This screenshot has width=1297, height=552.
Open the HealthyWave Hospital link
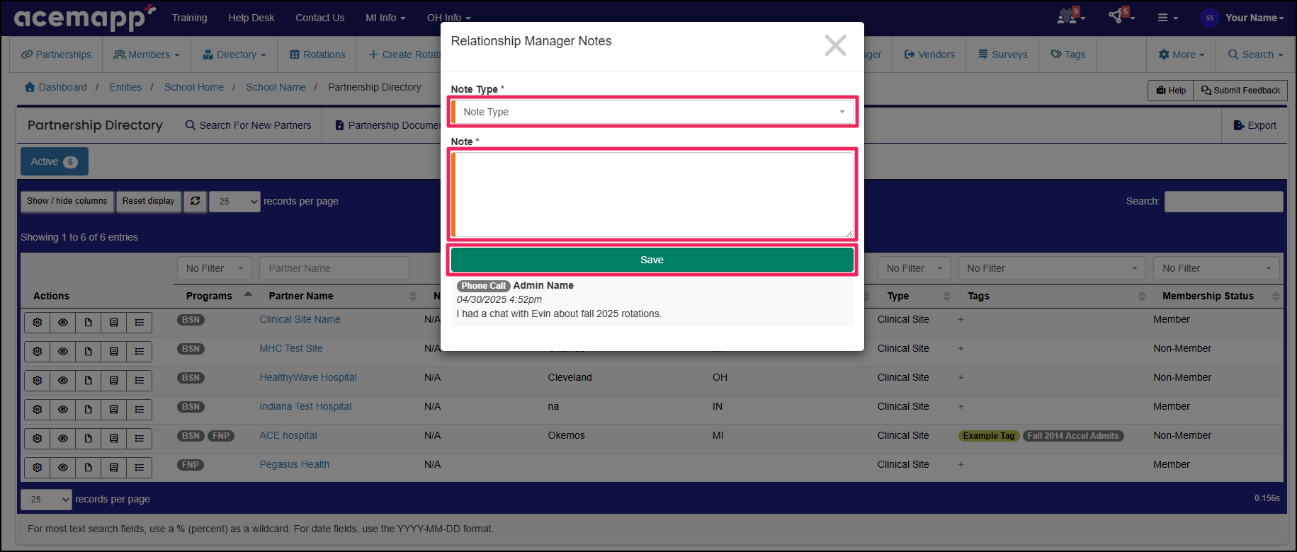tap(308, 377)
